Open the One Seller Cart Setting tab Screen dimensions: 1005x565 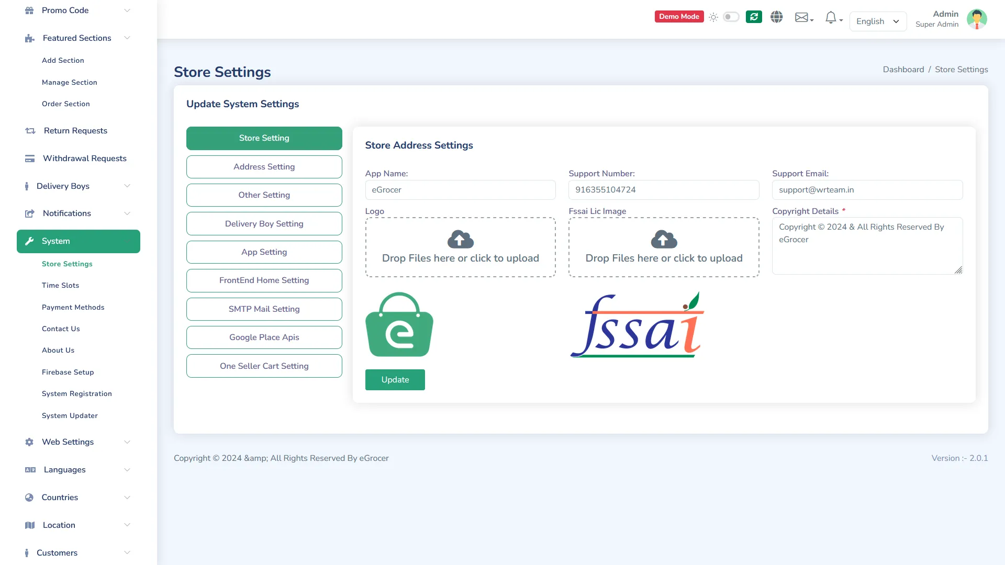264,366
